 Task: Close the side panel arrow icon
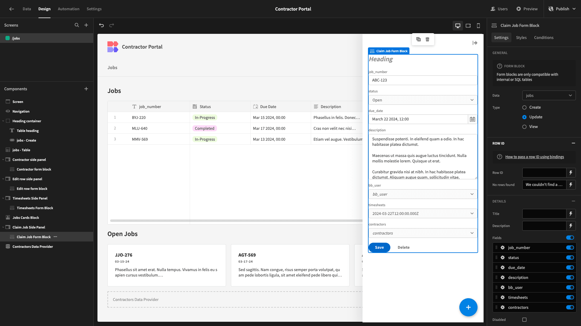coord(475,43)
